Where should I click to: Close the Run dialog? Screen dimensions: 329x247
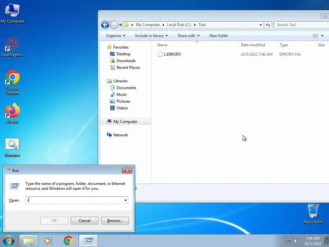tap(127, 170)
